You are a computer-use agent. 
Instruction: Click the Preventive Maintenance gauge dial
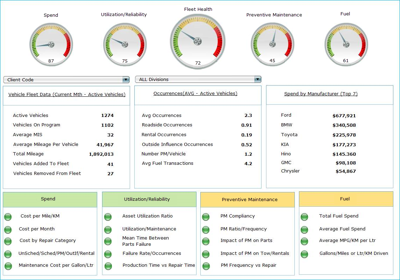pyautogui.click(x=272, y=44)
